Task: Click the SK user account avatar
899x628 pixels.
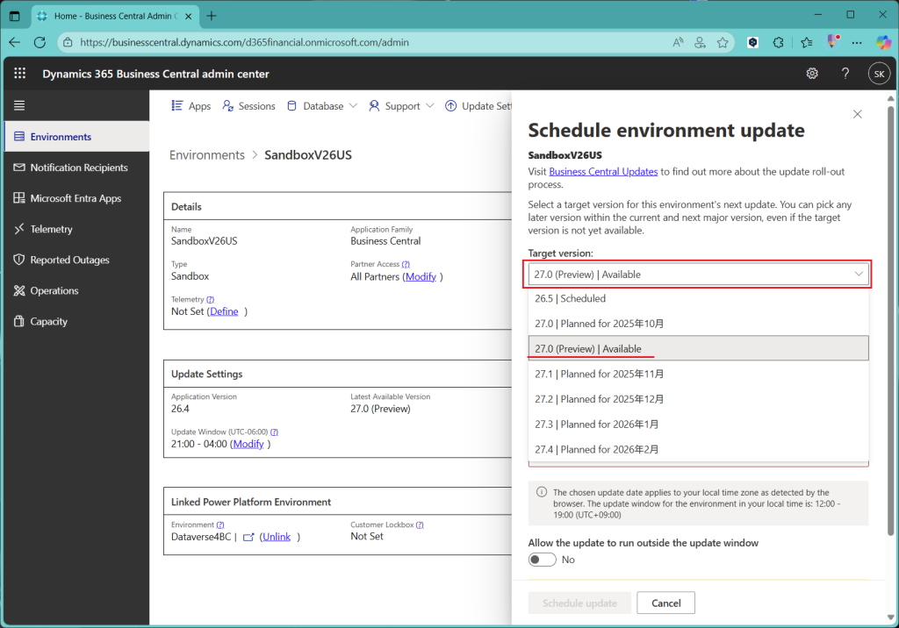Action: [879, 74]
